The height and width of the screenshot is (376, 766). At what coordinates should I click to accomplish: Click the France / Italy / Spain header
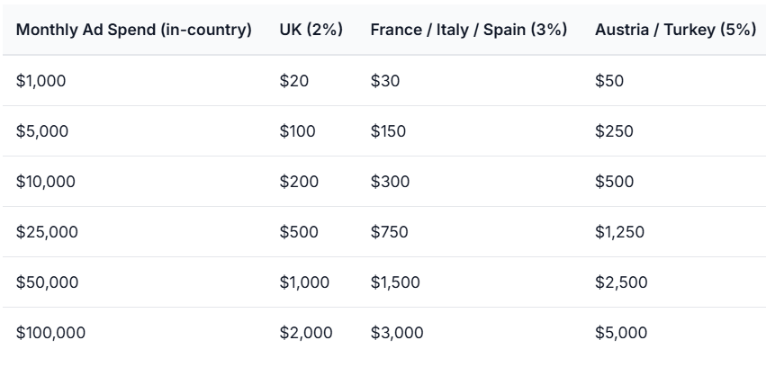click(x=468, y=30)
